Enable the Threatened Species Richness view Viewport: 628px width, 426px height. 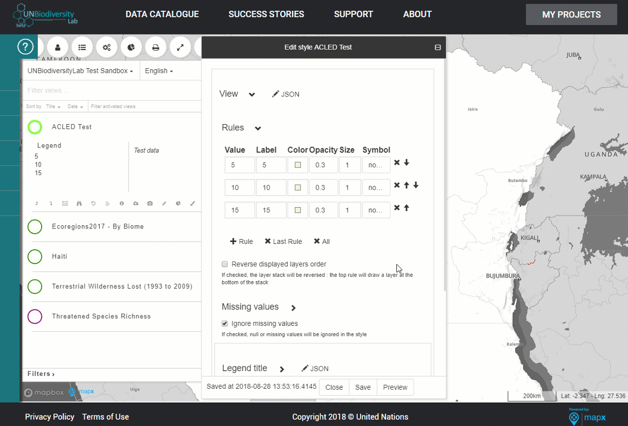tap(35, 316)
